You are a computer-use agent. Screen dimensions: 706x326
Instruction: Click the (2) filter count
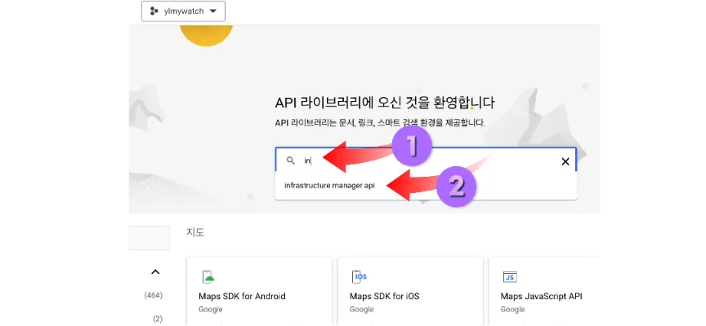click(158, 319)
